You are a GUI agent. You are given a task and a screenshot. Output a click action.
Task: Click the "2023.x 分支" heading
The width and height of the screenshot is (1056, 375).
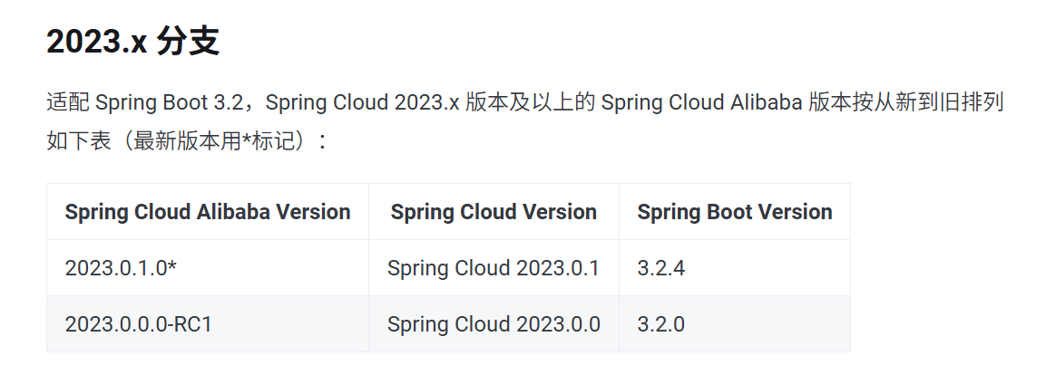pyautogui.click(x=132, y=43)
